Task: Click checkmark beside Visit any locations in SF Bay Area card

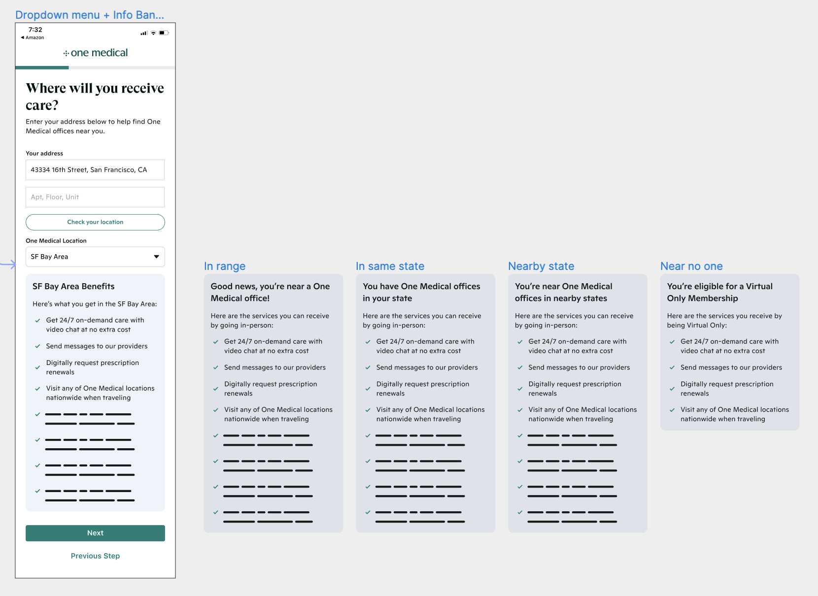Action: pos(37,389)
